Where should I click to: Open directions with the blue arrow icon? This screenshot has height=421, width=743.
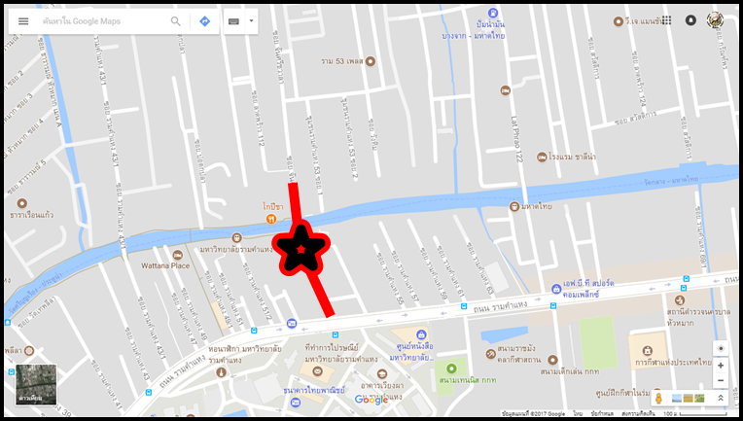tap(204, 21)
